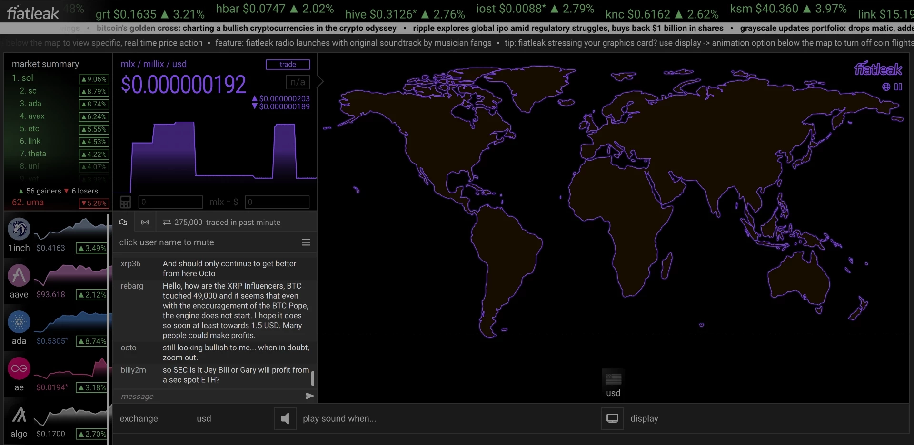Click the 5.28% loss badge for uma

pos(94,203)
